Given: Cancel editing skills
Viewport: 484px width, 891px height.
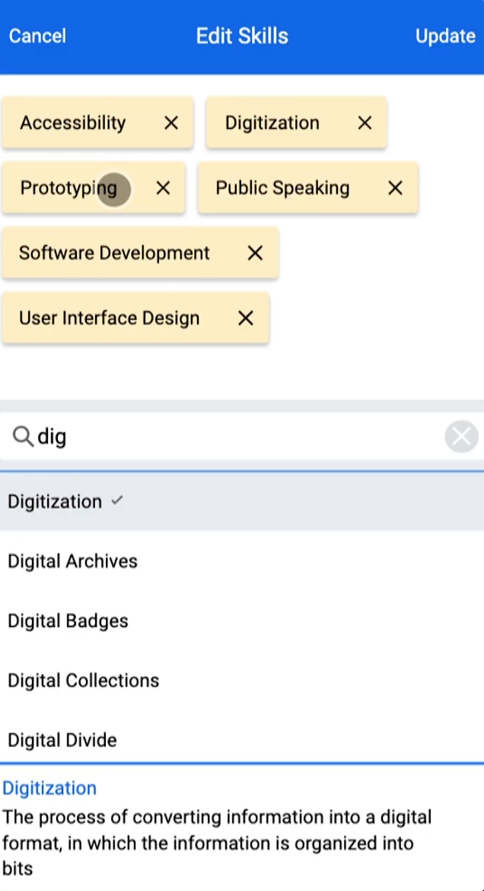Looking at the screenshot, I should click(x=37, y=36).
